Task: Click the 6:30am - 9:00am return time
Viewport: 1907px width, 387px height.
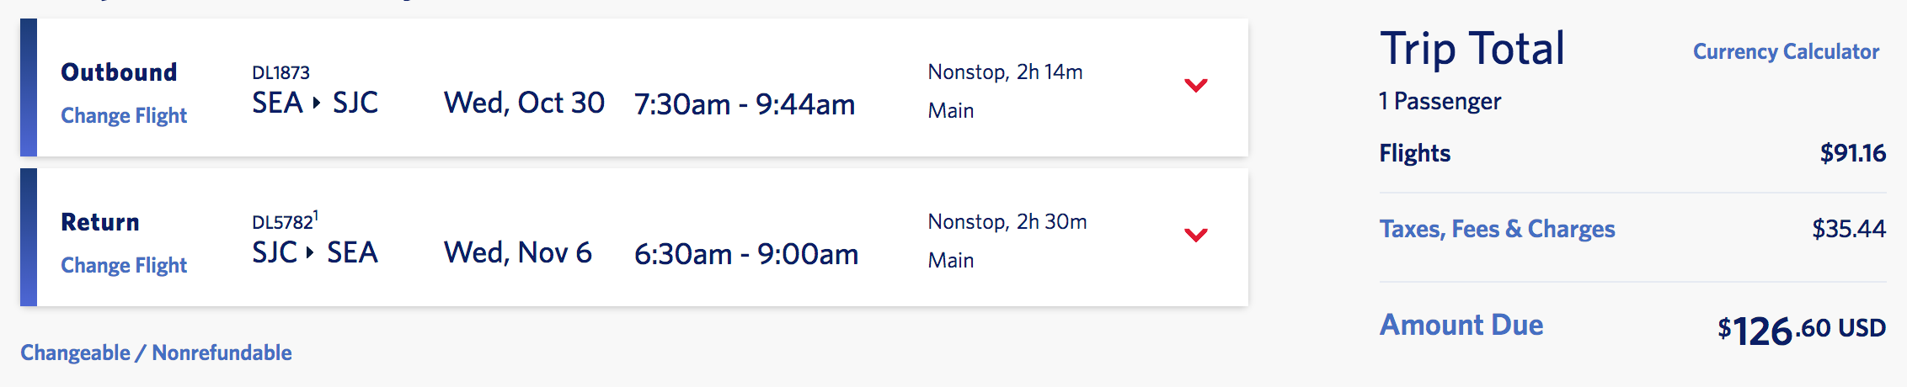Action: [x=746, y=254]
